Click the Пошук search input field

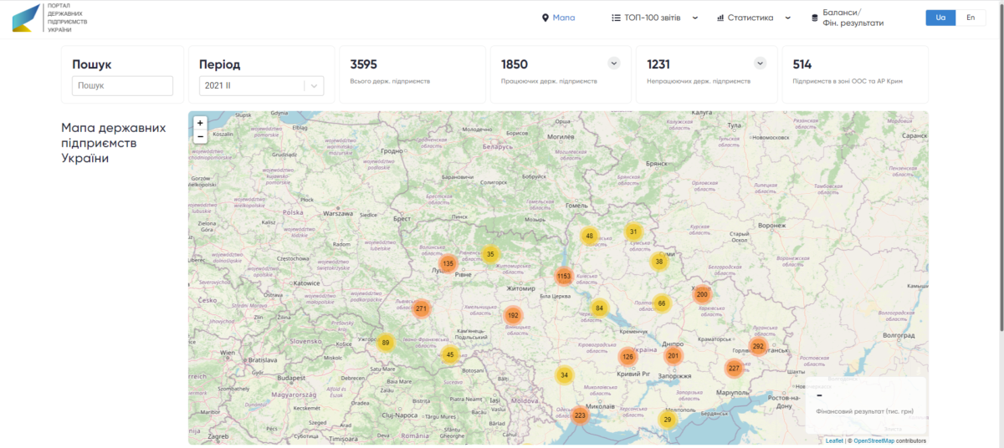point(123,86)
